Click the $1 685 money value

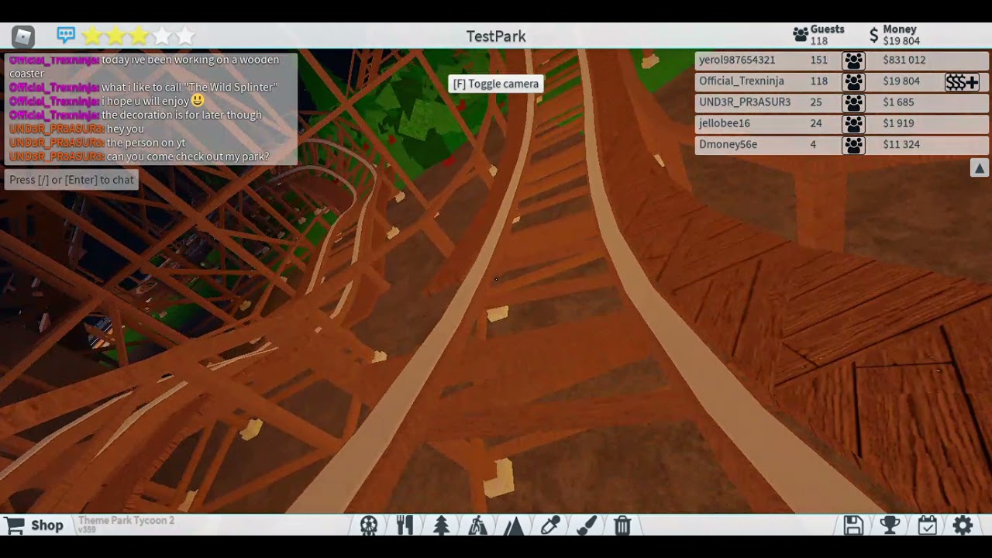tap(898, 102)
